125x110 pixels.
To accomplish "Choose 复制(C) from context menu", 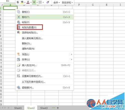I will tap(44, 12).
